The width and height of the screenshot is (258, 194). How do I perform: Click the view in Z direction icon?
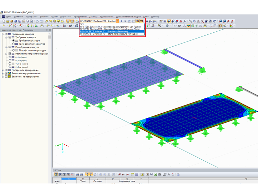149,26
